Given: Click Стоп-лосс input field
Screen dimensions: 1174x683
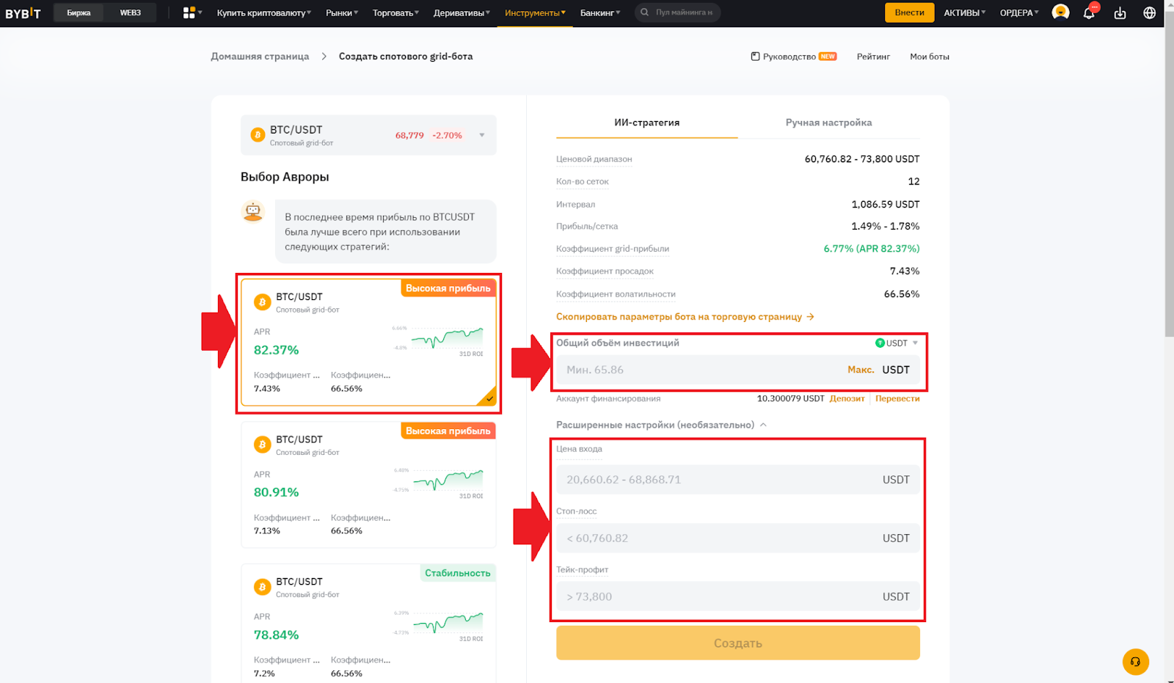Looking at the screenshot, I should 738,538.
